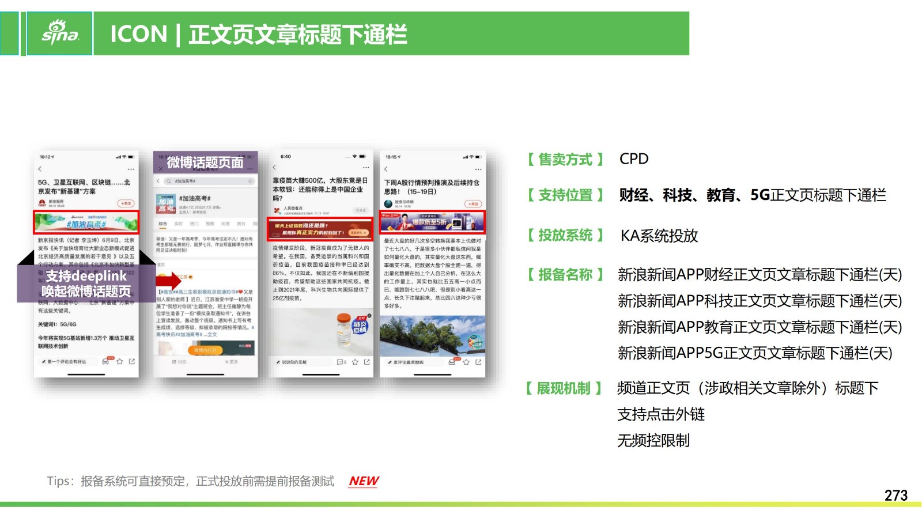The image size is (922, 518).
Task: Click the 支持点击外链 text
Action: [x=661, y=414]
